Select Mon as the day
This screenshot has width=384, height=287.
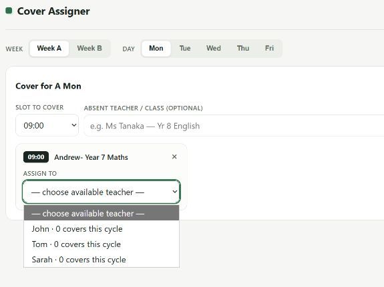pos(156,49)
